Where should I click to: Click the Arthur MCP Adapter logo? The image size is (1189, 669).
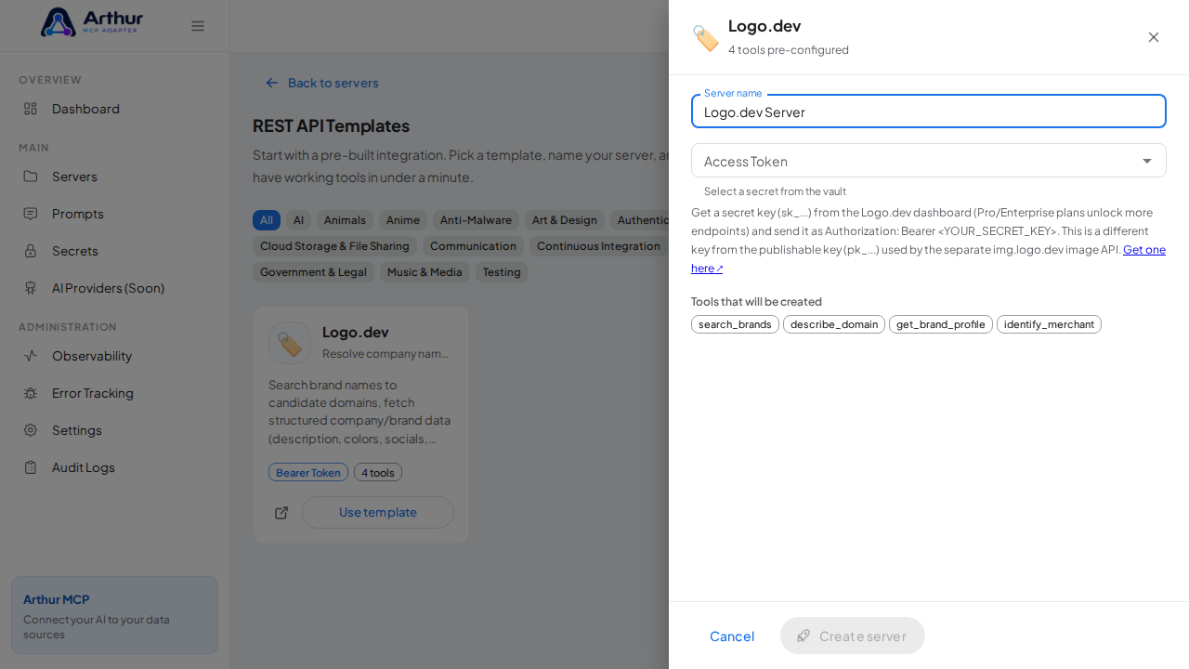[92, 22]
